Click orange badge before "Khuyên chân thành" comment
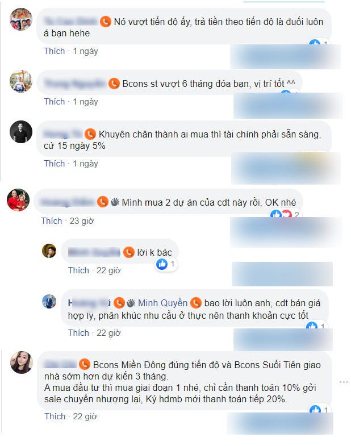 tap(90, 134)
